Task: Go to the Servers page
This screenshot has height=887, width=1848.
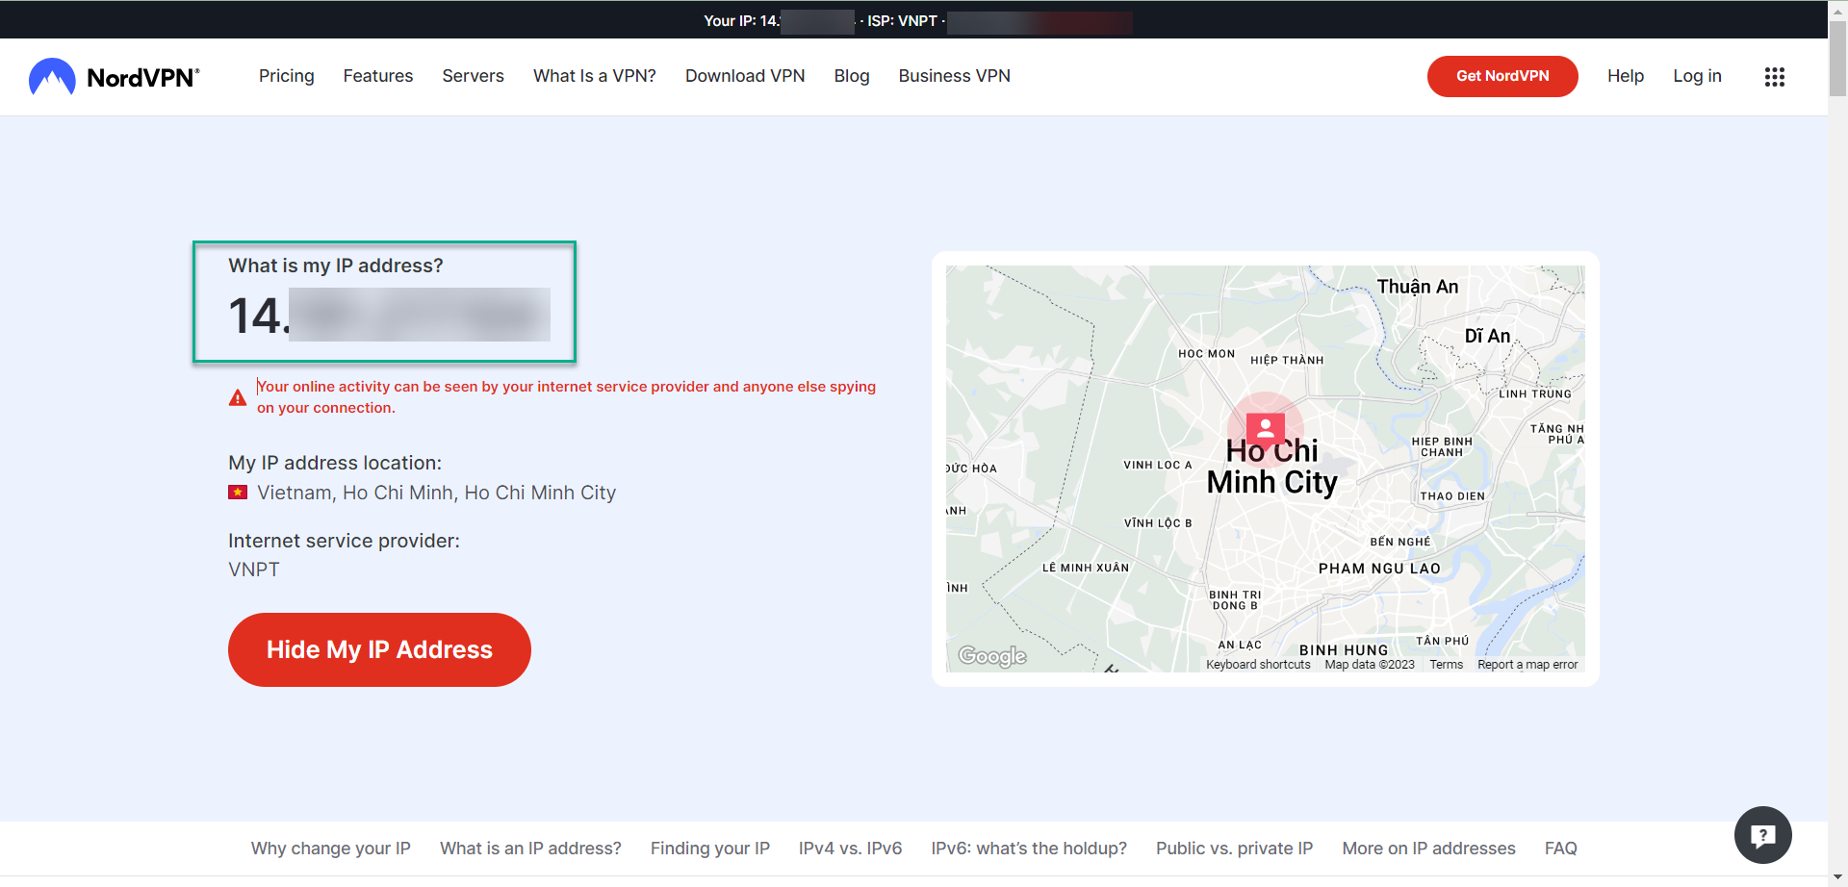Action: (x=473, y=76)
